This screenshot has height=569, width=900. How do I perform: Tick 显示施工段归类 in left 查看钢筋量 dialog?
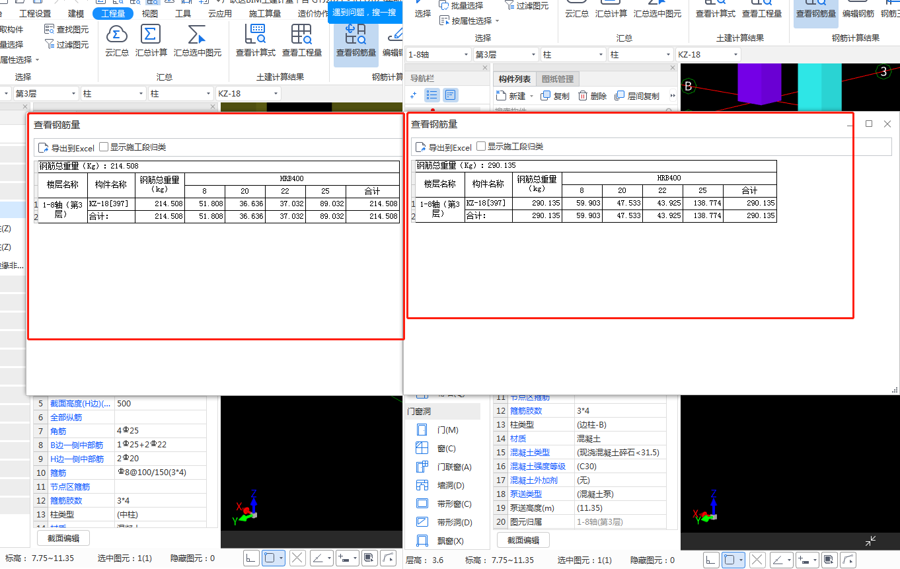104,147
